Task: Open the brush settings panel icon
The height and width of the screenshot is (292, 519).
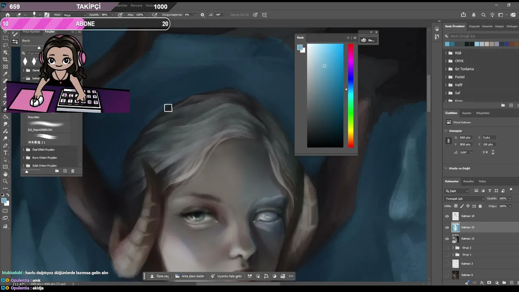Action: click(x=47, y=15)
